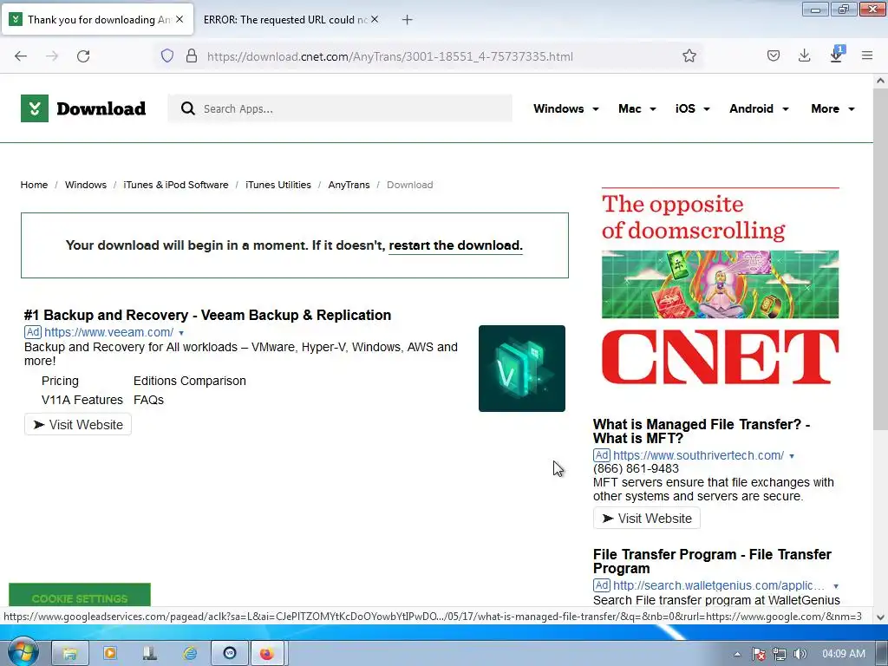Open the CNET doomscrolling banner ad
The image size is (888, 666).
(720, 286)
